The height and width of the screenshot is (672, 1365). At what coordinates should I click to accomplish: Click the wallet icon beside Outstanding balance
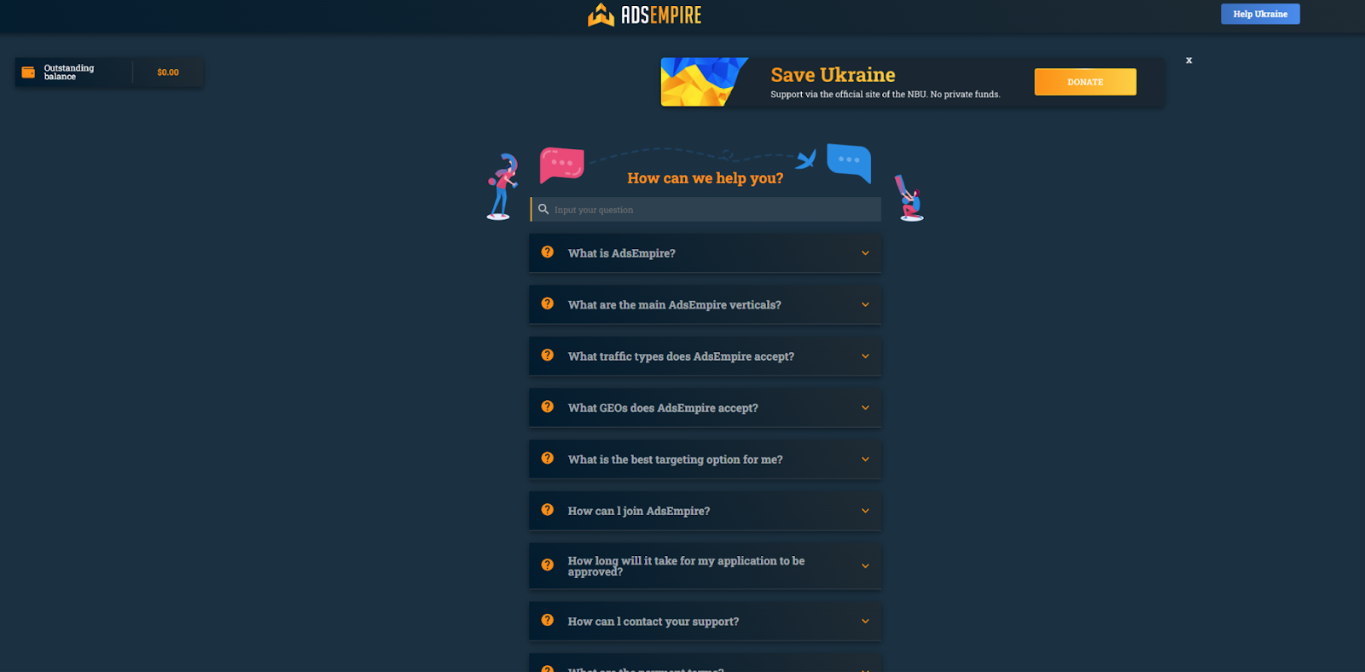[28, 72]
